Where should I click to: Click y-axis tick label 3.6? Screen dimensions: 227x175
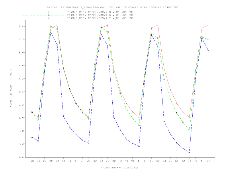pyautogui.click(x=21, y=157)
